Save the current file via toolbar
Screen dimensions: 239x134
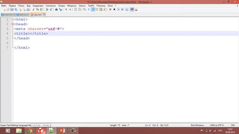[12, 10]
